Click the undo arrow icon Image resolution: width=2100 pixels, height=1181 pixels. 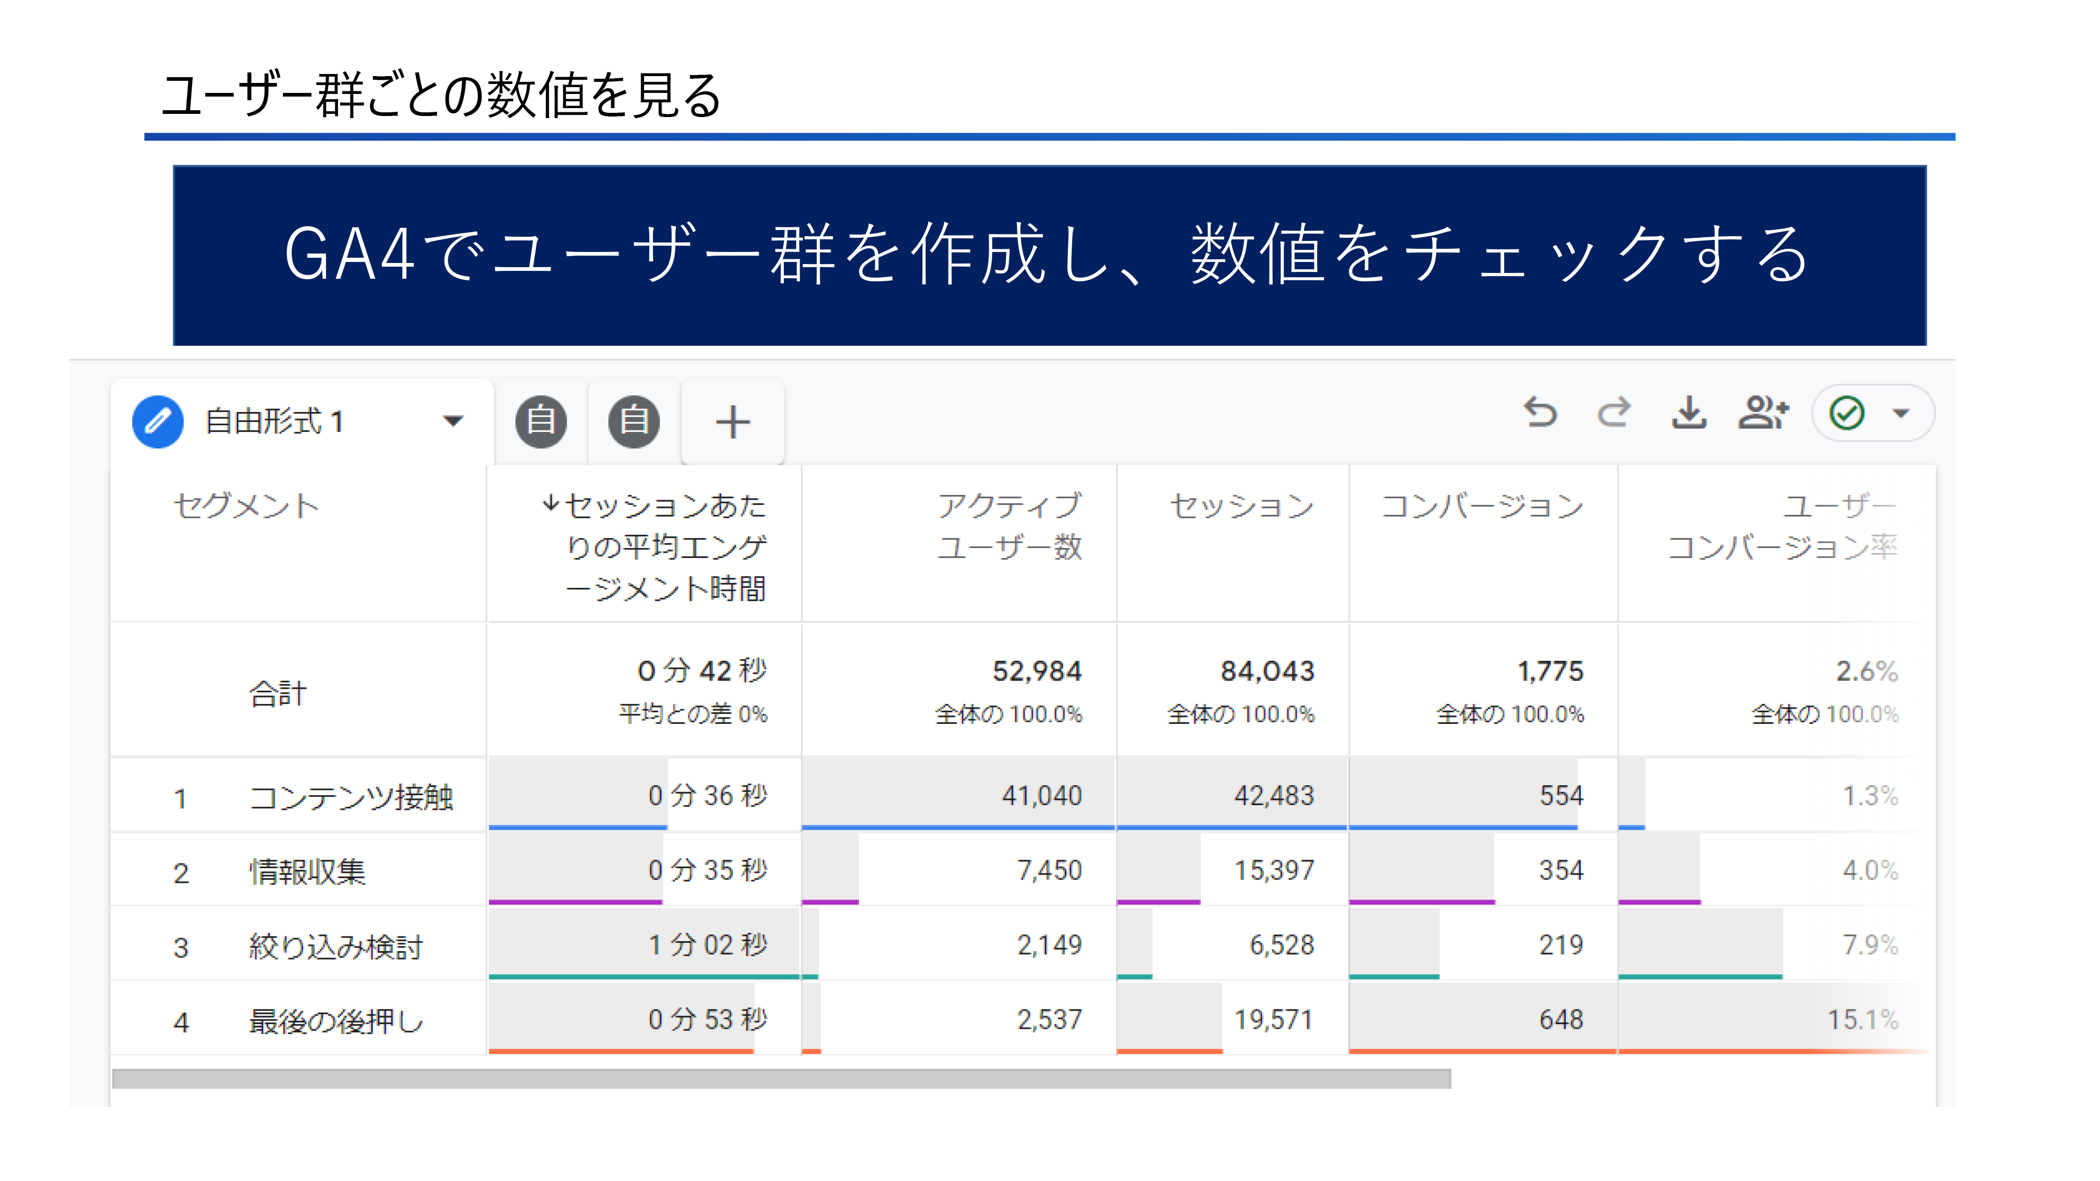click(1539, 413)
